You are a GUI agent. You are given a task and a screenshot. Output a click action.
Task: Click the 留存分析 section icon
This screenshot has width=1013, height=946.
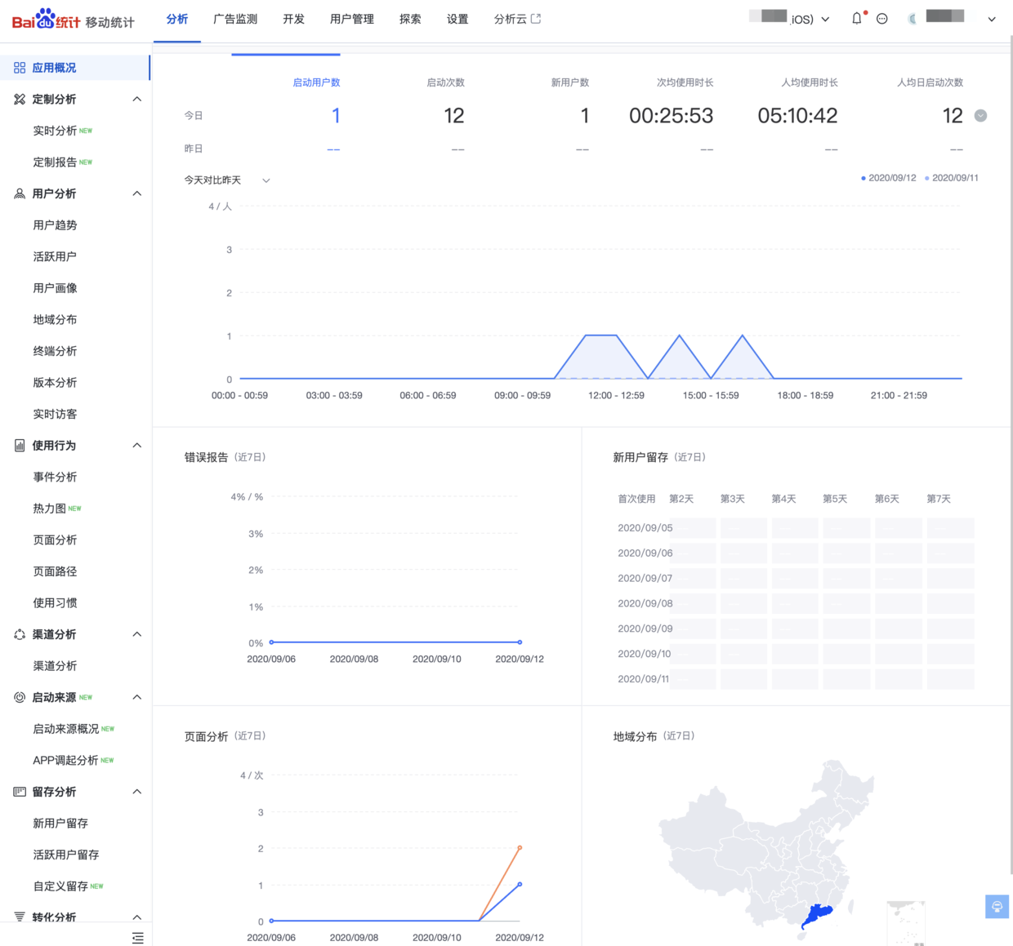coord(20,792)
